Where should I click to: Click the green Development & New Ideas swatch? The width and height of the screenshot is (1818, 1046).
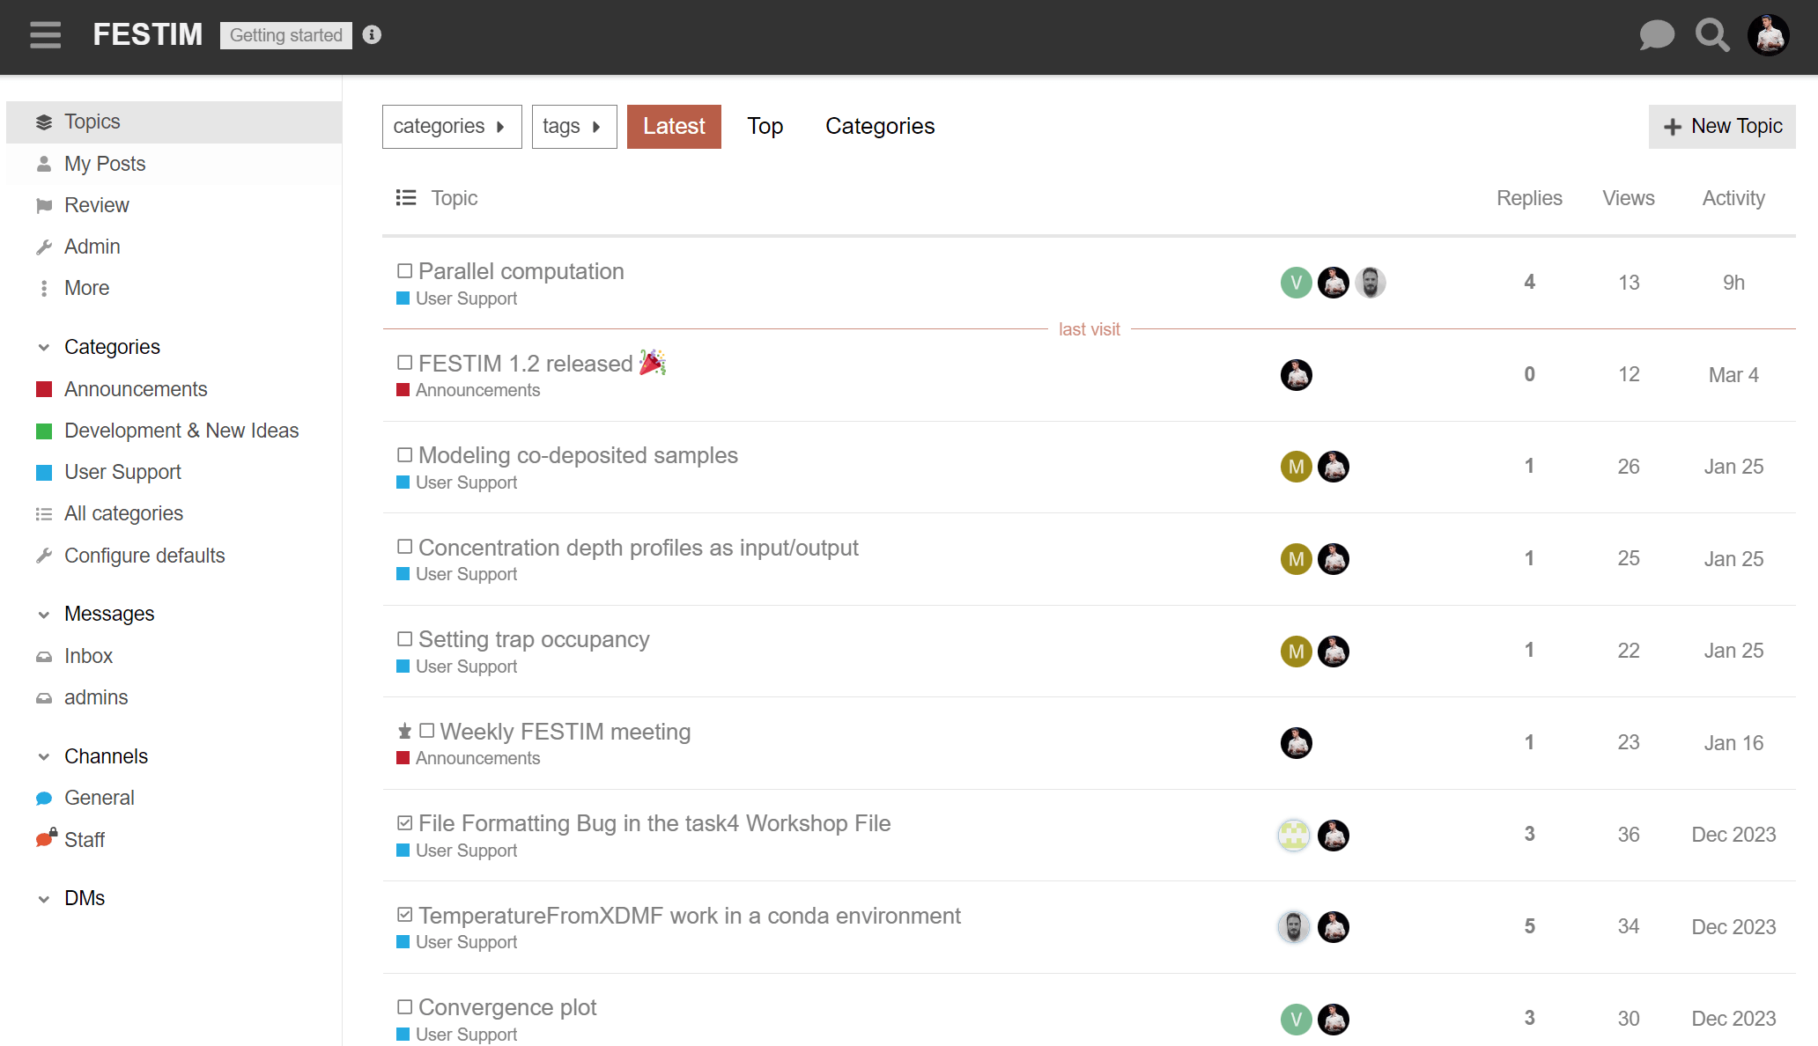click(x=44, y=431)
